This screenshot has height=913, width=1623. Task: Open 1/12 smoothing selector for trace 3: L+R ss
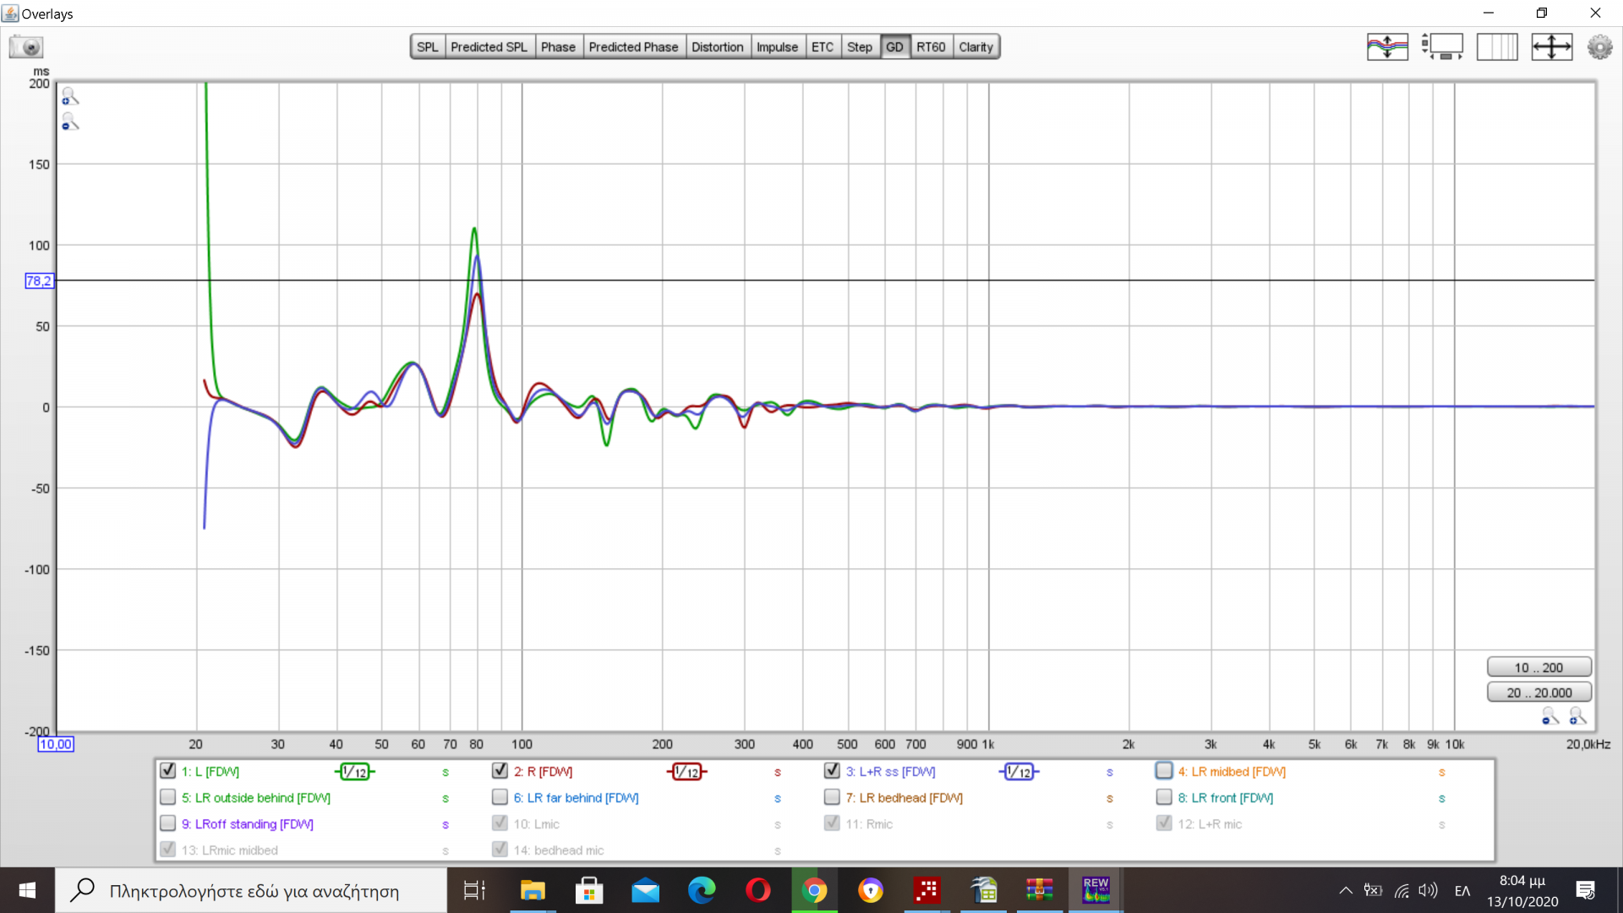(1019, 772)
